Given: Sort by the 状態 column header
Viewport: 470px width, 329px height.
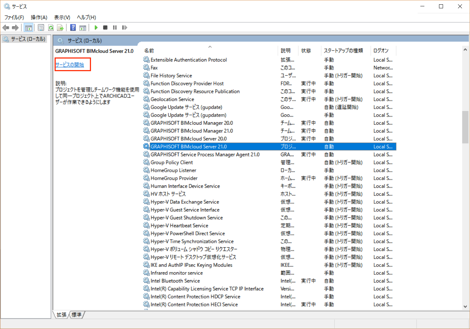Looking at the screenshot, I should click(309, 51).
